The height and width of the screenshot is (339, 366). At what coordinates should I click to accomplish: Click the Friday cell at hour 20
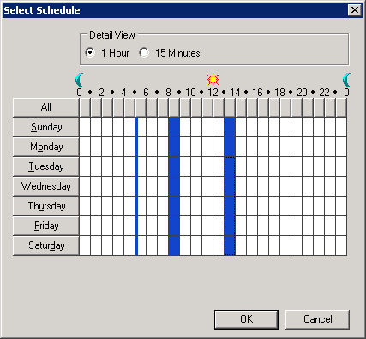click(308, 226)
